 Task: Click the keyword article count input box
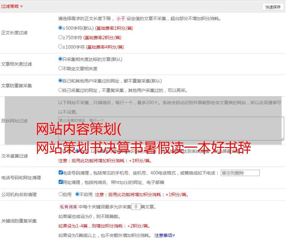(136, 207)
